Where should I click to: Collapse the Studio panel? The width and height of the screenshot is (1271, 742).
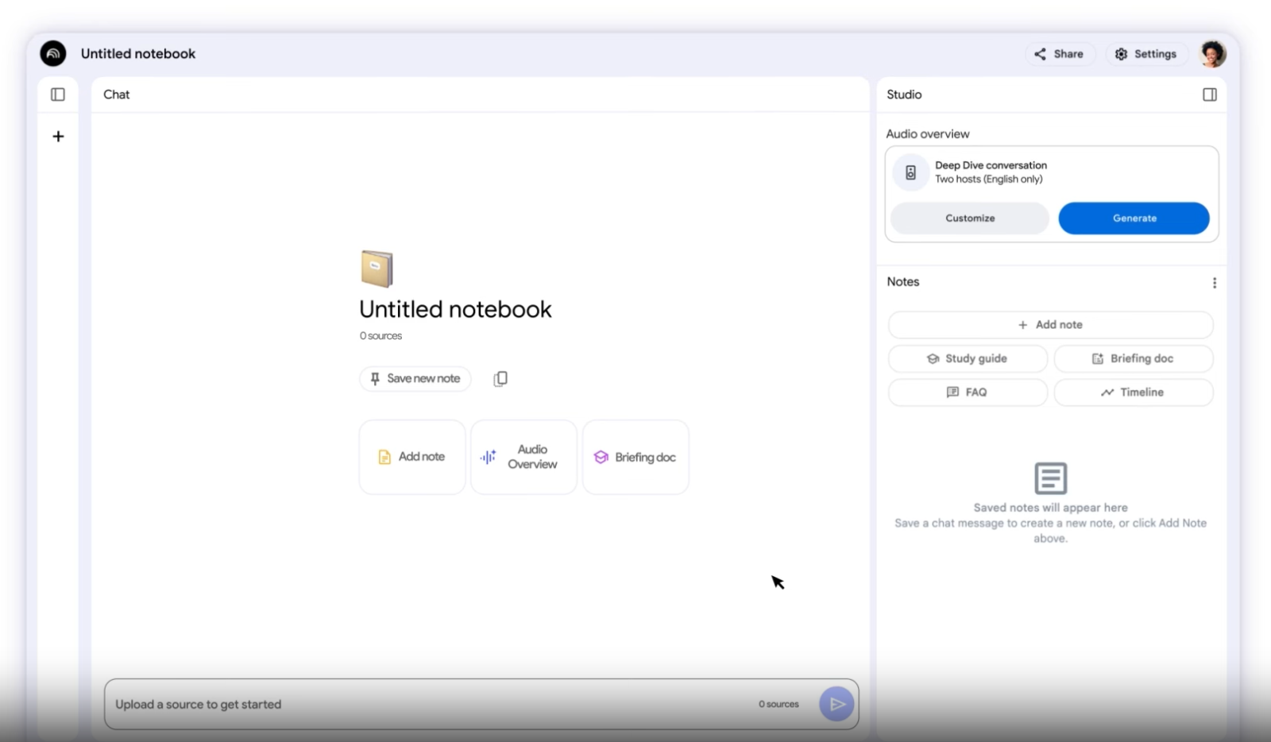pos(1210,94)
